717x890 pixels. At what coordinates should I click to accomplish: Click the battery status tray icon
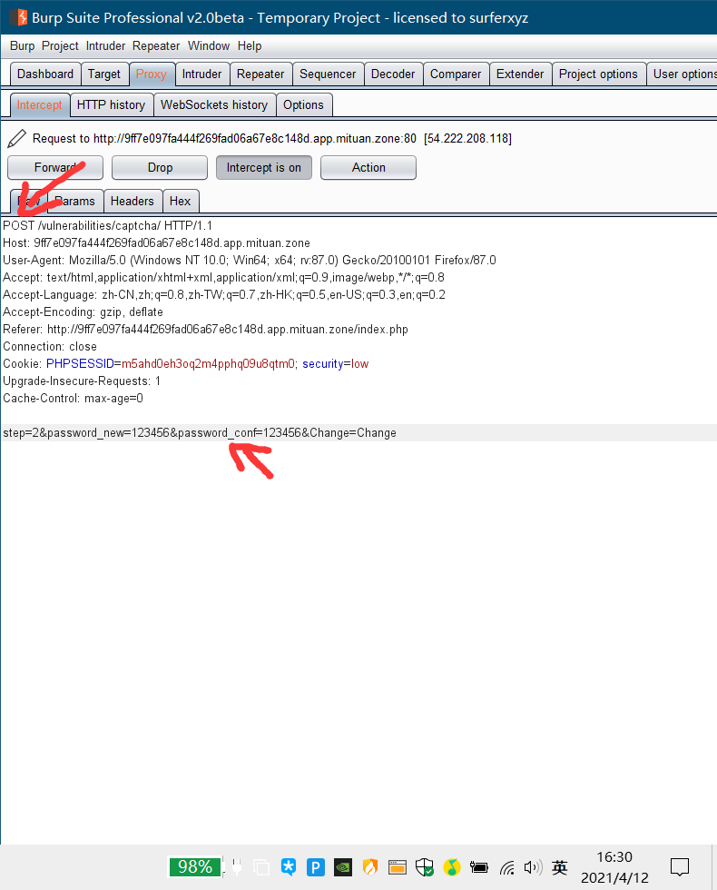[x=479, y=867]
